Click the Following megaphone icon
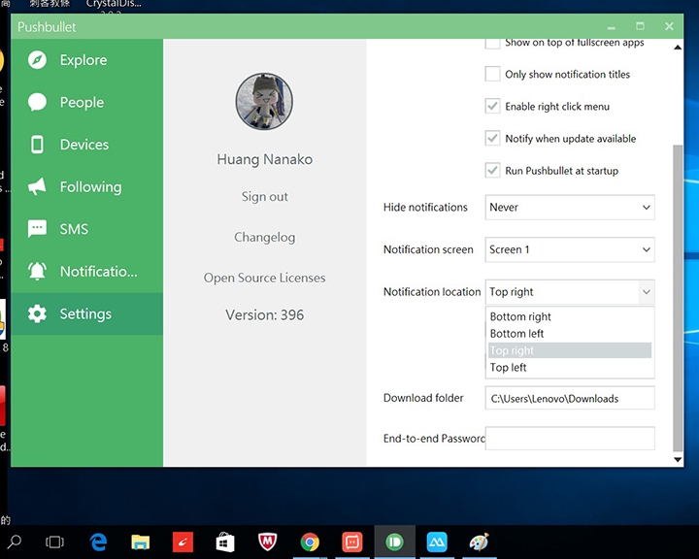699x559 pixels. click(37, 186)
